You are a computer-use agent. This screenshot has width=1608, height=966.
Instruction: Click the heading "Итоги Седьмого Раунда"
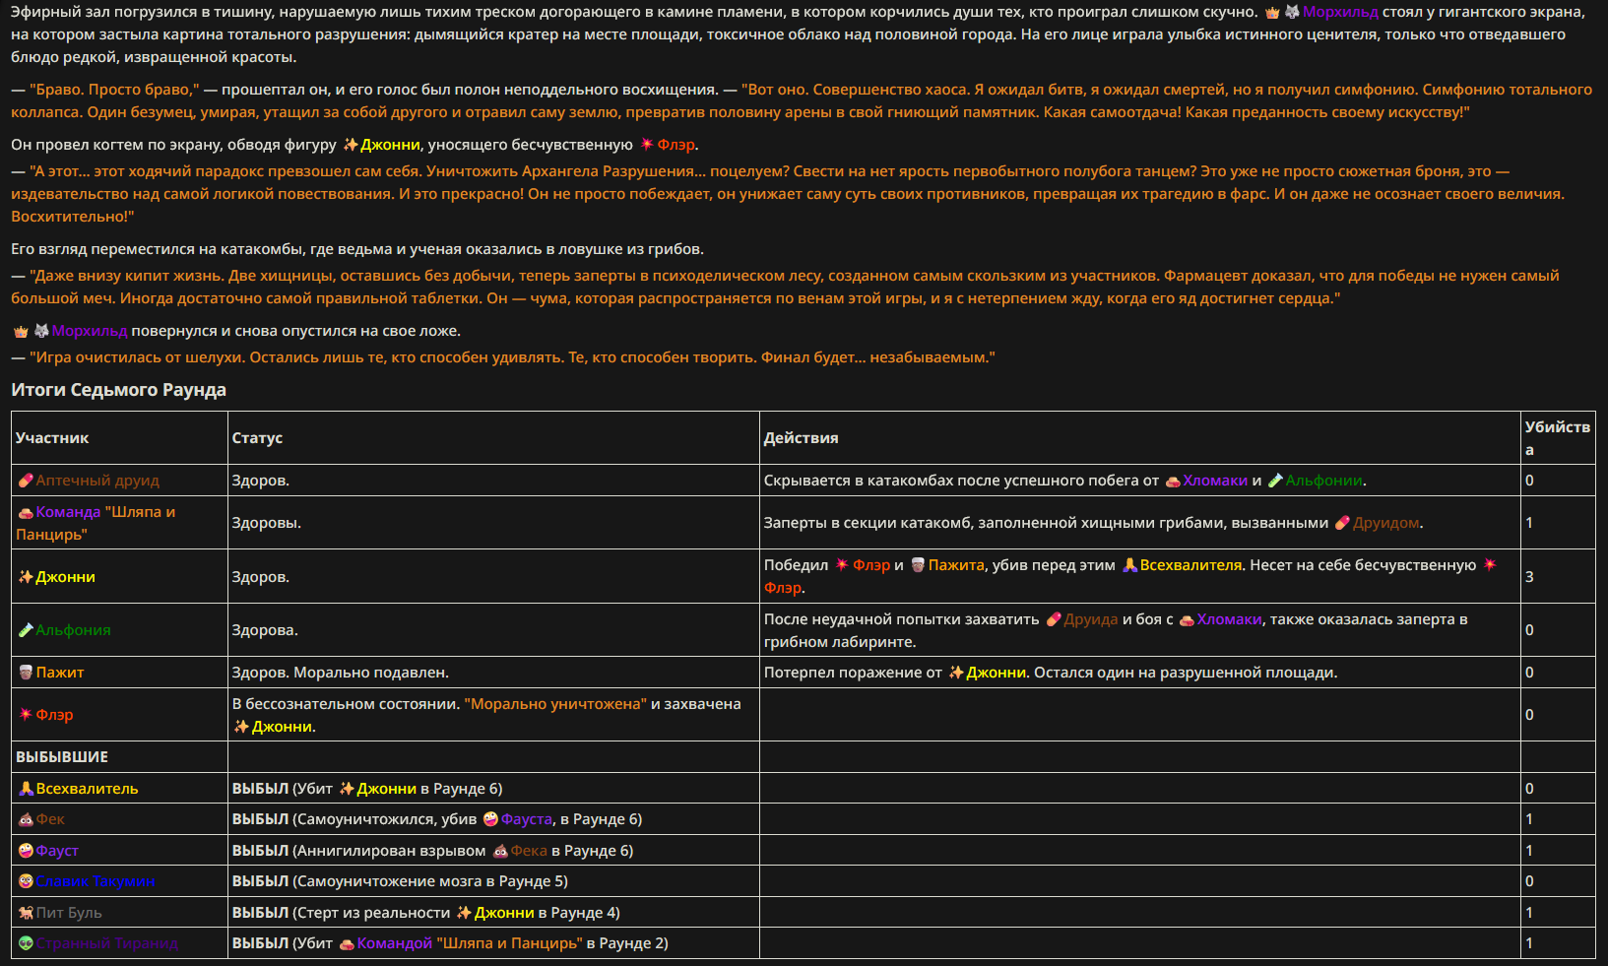tap(119, 390)
